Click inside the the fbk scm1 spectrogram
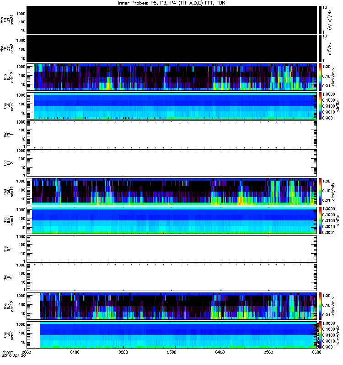 pyautogui.click(x=172, y=335)
